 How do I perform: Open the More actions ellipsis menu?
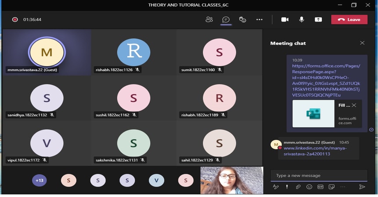tap(259, 20)
